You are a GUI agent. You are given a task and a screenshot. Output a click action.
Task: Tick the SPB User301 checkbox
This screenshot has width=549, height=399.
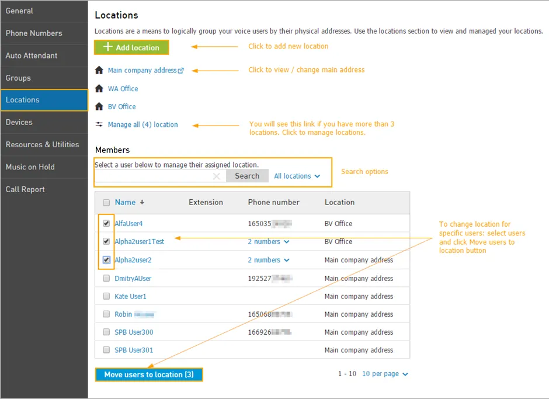tap(106, 349)
